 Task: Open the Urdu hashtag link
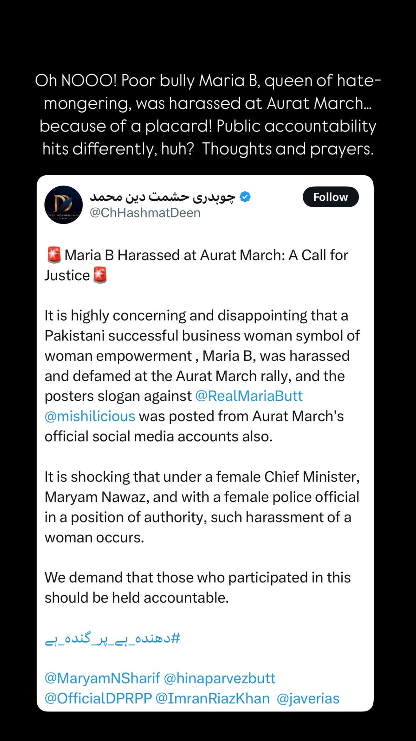click(x=112, y=638)
